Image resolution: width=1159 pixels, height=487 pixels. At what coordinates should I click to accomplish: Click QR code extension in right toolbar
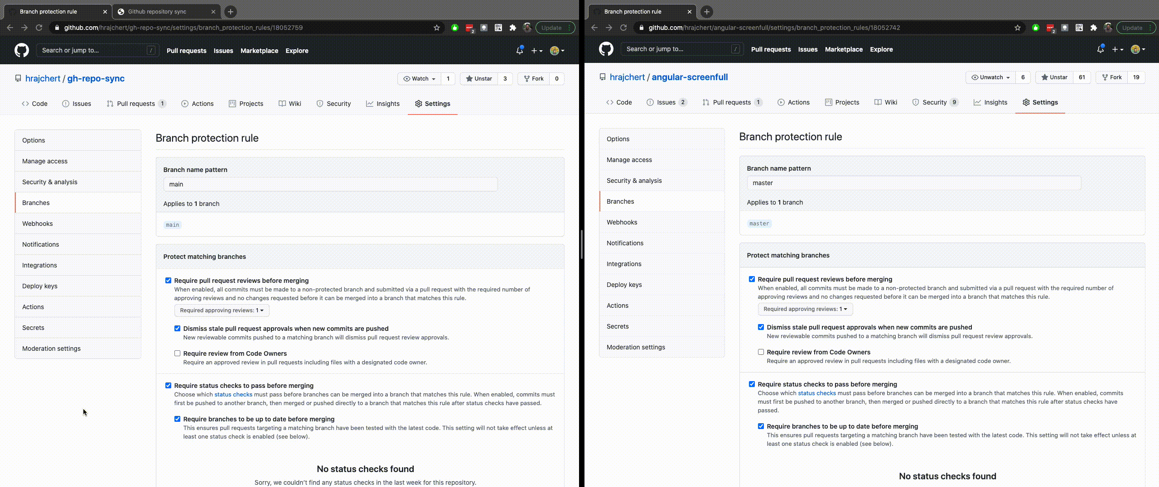click(x=1079, y=28)
